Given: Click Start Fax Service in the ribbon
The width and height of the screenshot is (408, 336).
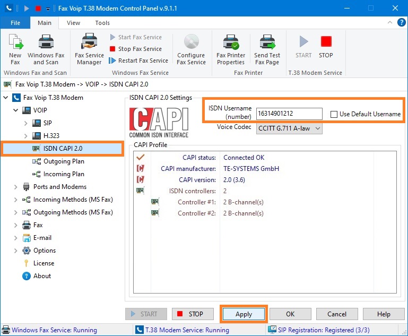Looking at the screenshot, I should [136, 37].
